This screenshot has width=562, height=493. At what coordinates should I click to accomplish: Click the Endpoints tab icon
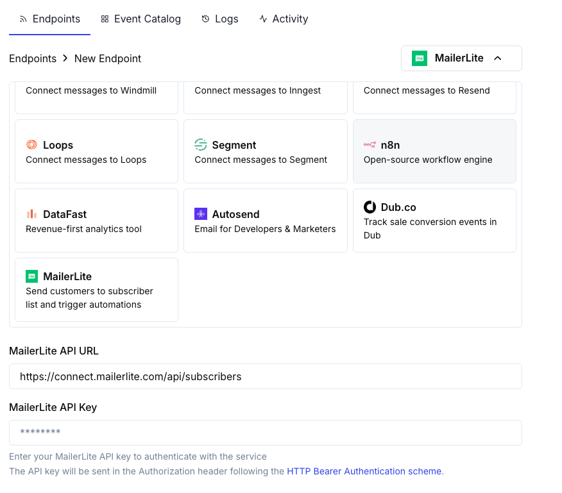tap(23, 19)
